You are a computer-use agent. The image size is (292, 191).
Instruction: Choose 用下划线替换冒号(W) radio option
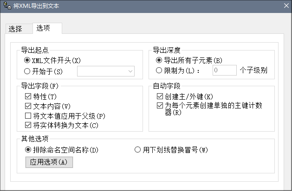pyautogui.click(x=137, y=150)
